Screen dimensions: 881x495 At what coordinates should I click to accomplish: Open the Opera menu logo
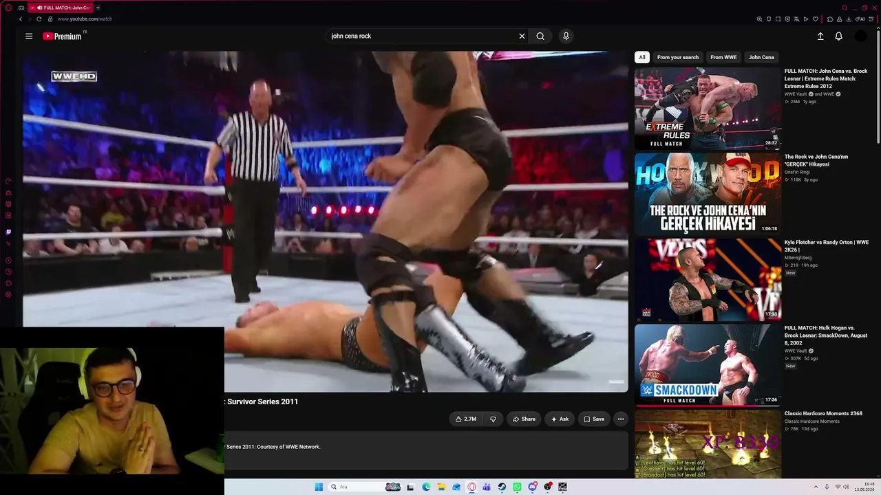click(x=8, y=8)
